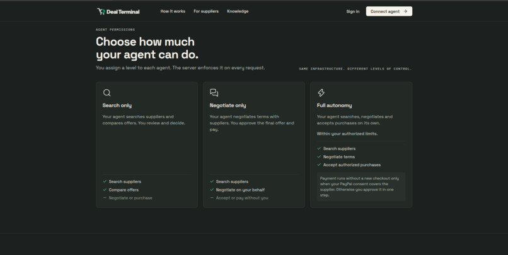
Task: Click the lightning bolt icon on Full autonomy card
Action: (x=321, y=93)
